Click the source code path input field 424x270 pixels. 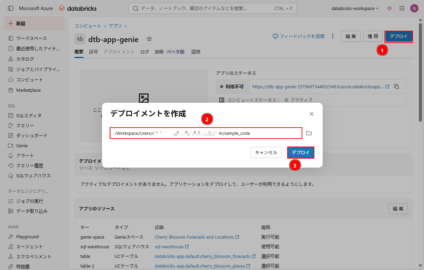tap(206, 133)
